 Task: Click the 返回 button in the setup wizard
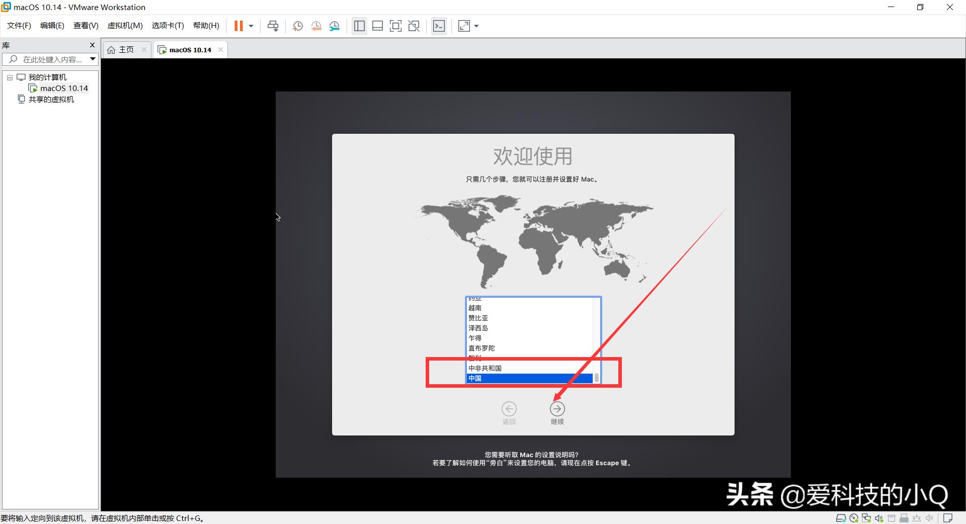click(509, 409)
